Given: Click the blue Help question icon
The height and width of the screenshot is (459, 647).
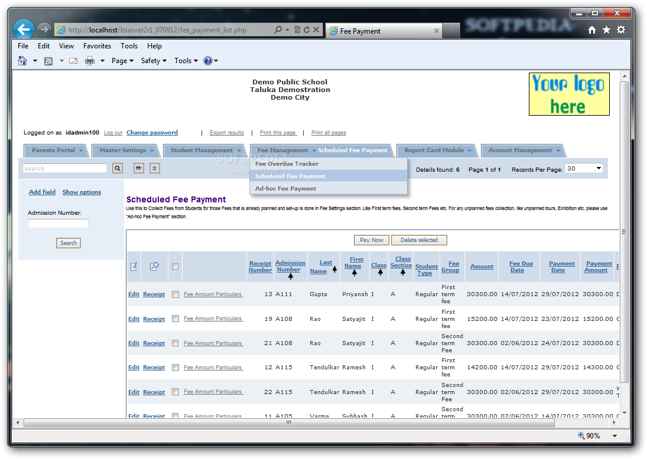Looking at the screenshot, I should 208,61.
